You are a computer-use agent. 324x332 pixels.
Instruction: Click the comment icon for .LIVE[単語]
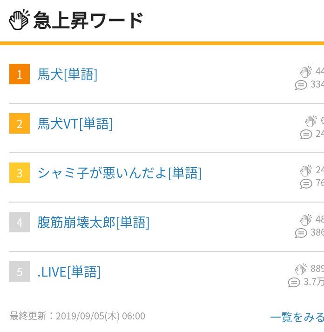point(294,282)
